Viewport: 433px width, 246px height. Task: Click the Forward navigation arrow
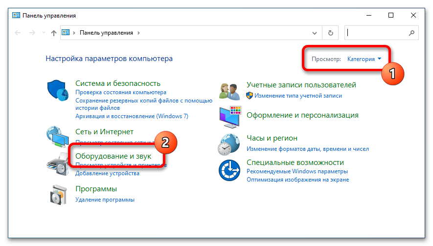click(32, 33)
